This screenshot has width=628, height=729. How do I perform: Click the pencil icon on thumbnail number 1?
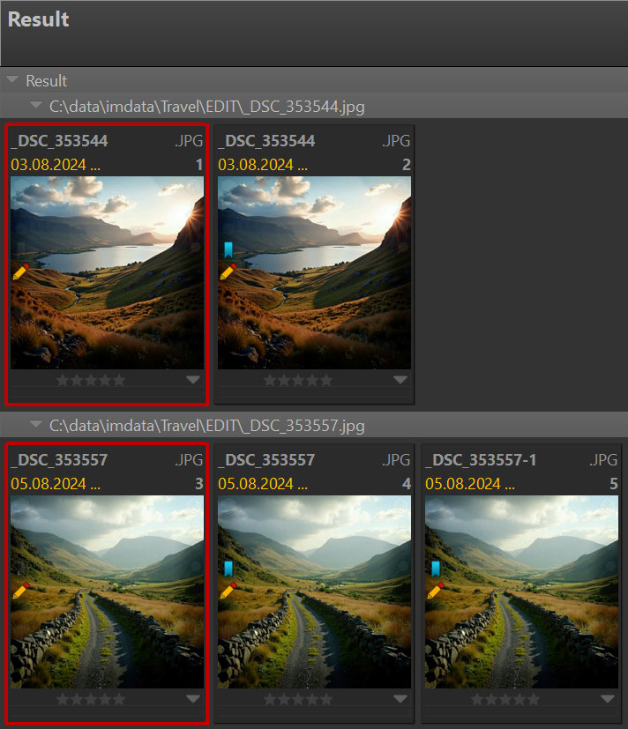pos(21,271)
